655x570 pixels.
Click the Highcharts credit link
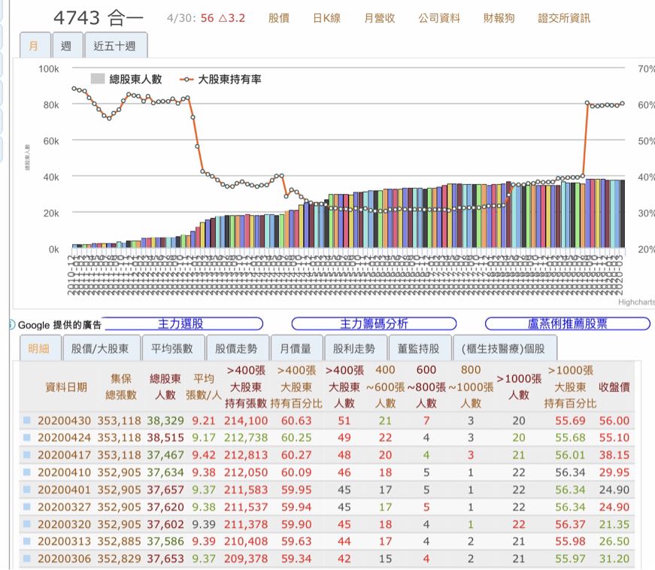(x=635, y=302)
